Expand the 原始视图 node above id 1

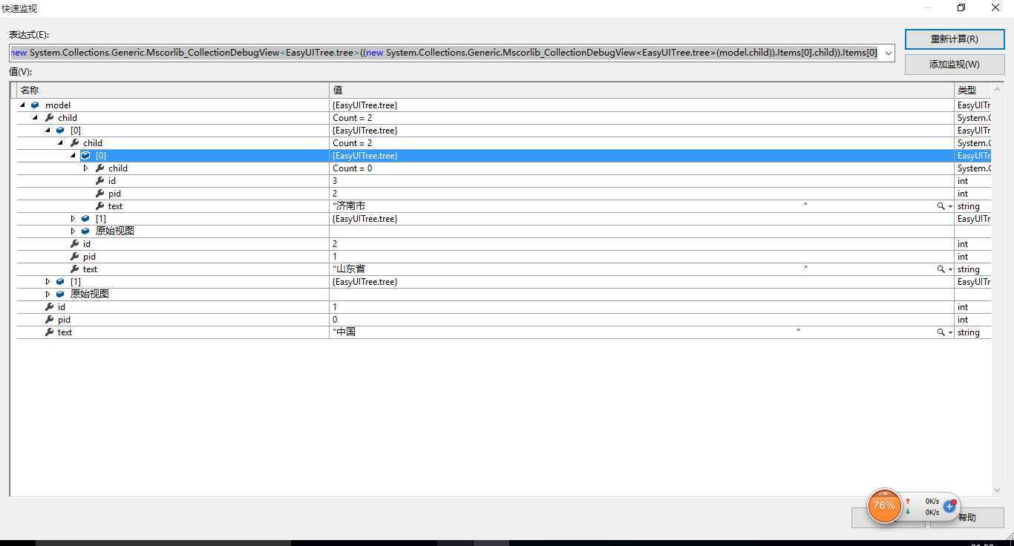point(48,295)
